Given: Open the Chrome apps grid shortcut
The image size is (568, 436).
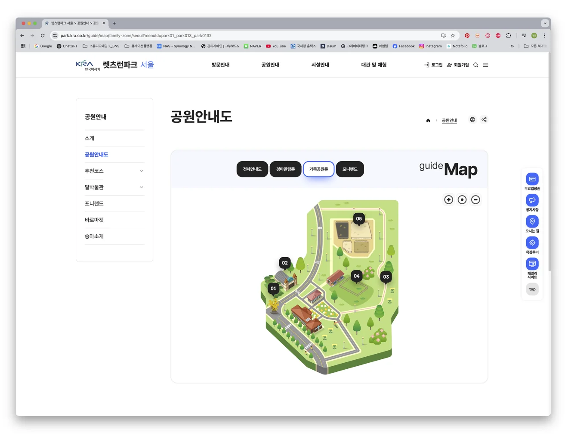Looking at the screenshot, I should coord(23,46).
